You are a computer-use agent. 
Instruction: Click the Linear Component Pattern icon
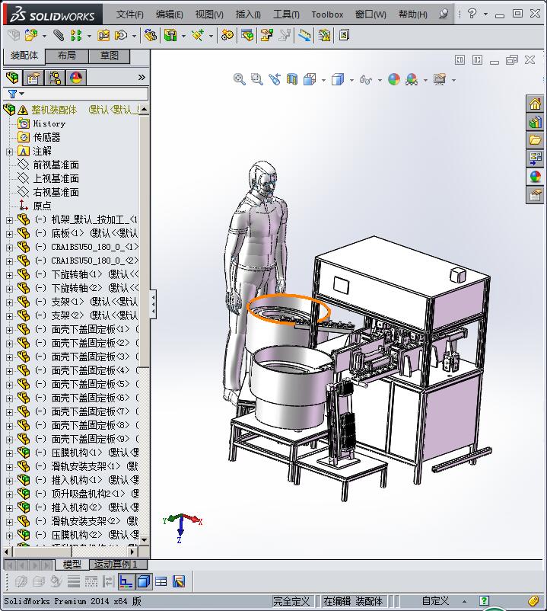point(76,36)
